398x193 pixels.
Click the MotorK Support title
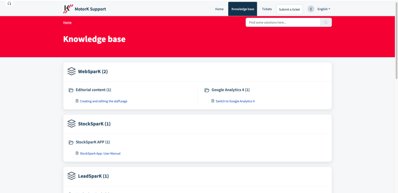click(x=90, y=9)
